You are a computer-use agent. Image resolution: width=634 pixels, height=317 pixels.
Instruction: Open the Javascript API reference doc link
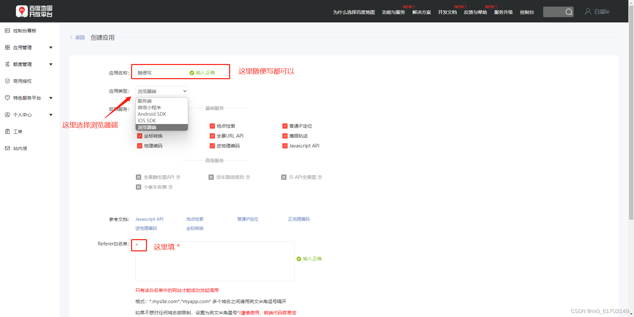tap(149, 219)
